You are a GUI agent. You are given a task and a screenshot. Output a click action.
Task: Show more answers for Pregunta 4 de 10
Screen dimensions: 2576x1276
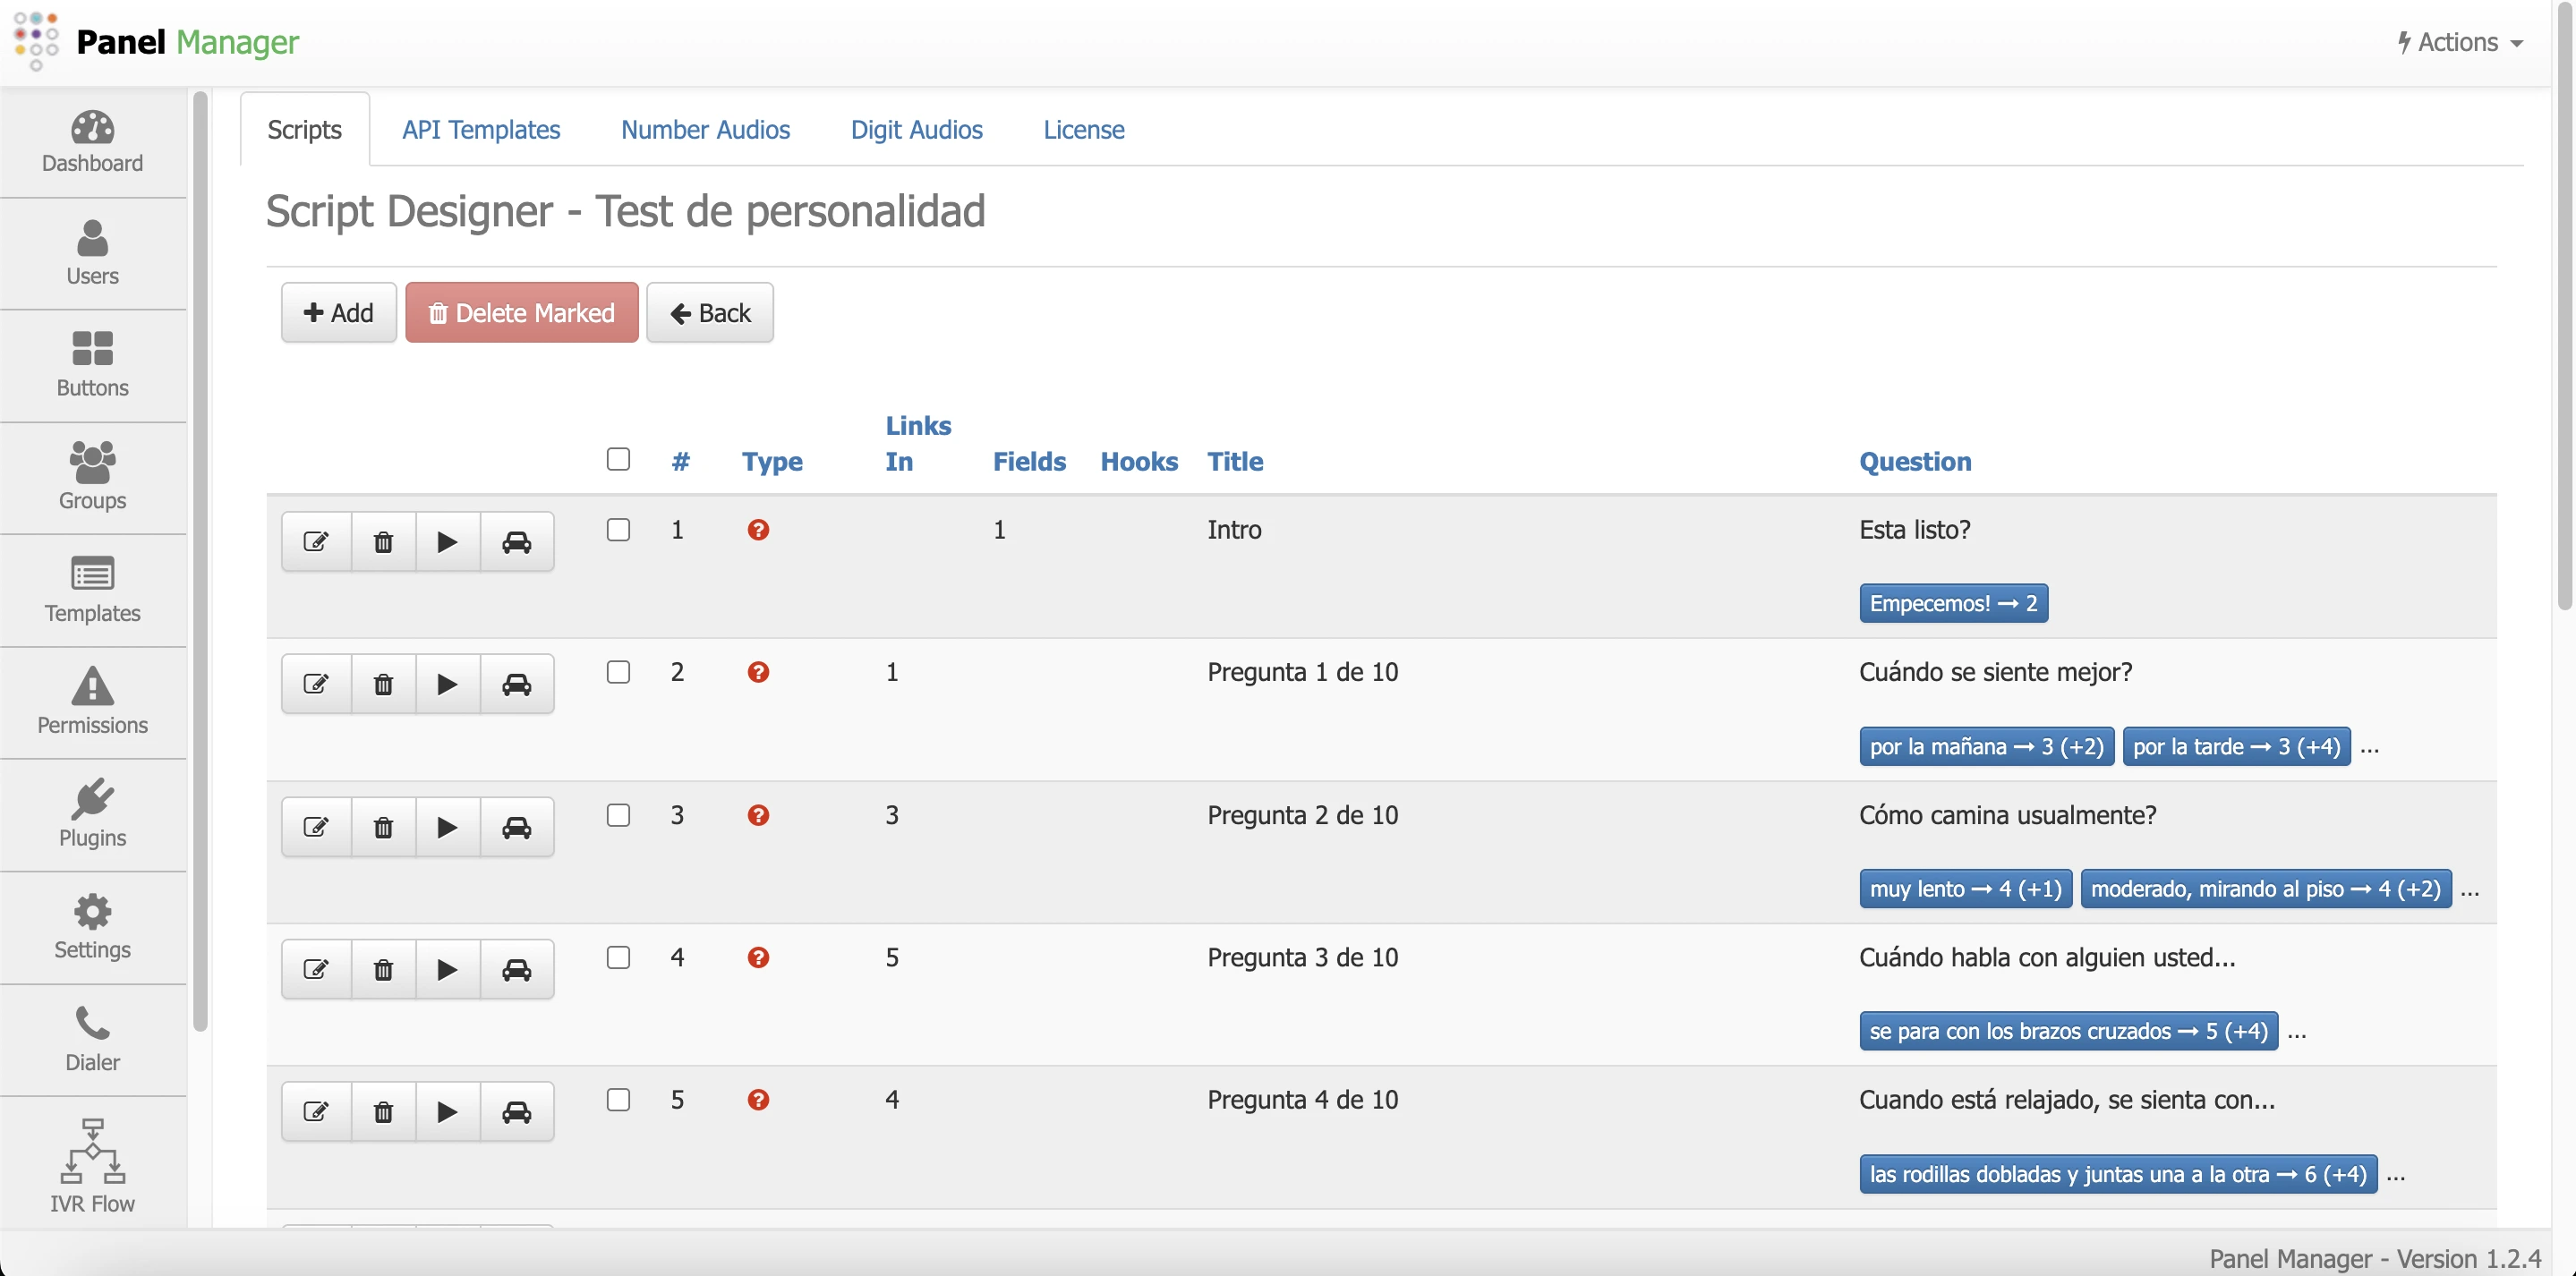click(x=2397, y=1176)
